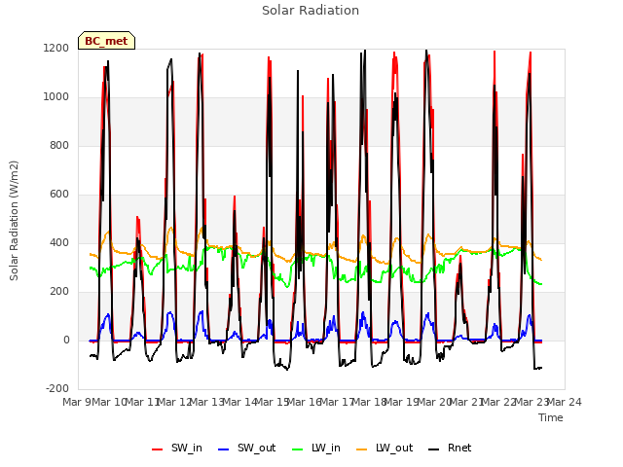623x467 pixels.
Task: Click the red SW_in legend swatch
Action: point(158,449)
